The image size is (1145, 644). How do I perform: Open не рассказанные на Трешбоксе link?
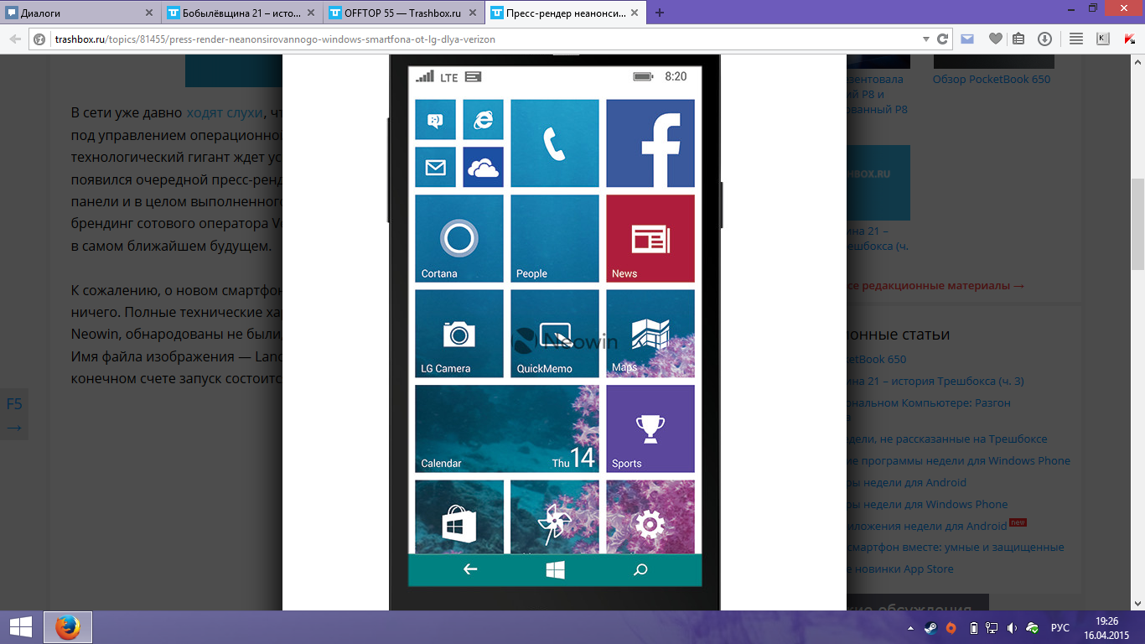(x=946, y=439)
